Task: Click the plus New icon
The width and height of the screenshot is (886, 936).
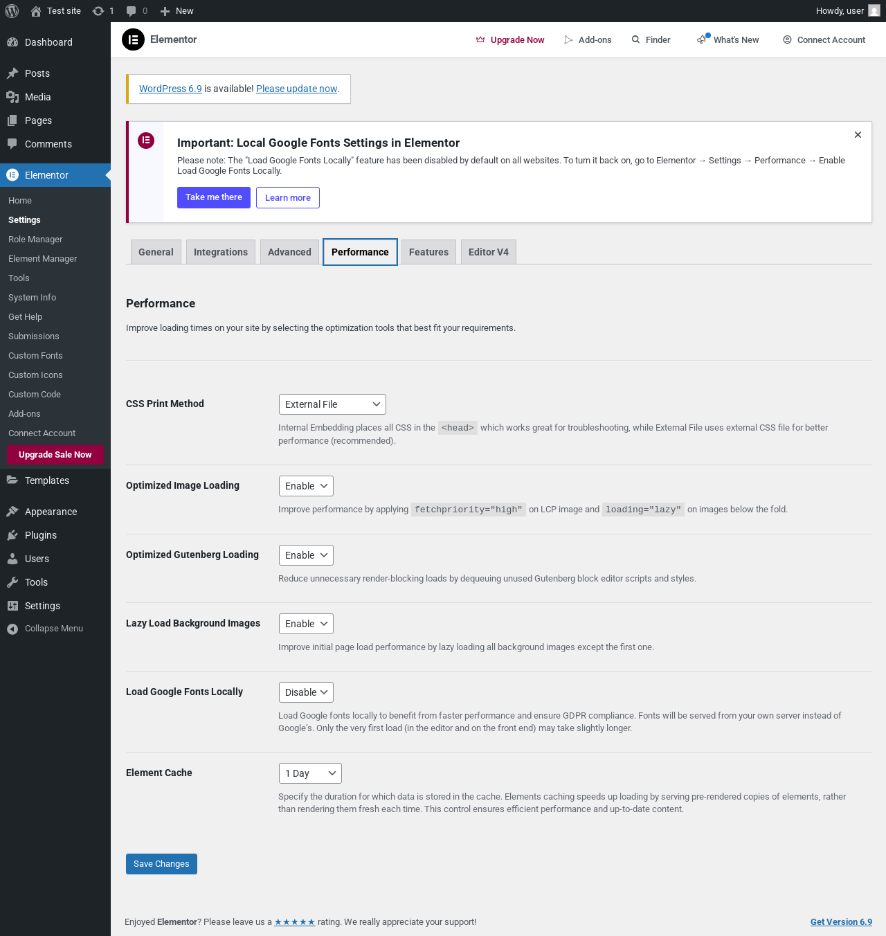Action: 165,11
